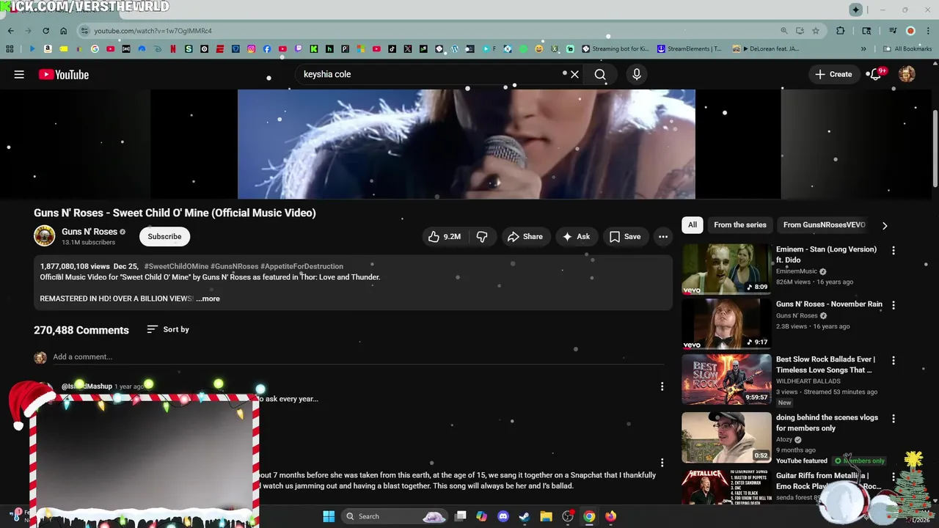Clear the search box text
Image resolution: width=939 pixels, height=528 pixels.
(x=574, y=74)
